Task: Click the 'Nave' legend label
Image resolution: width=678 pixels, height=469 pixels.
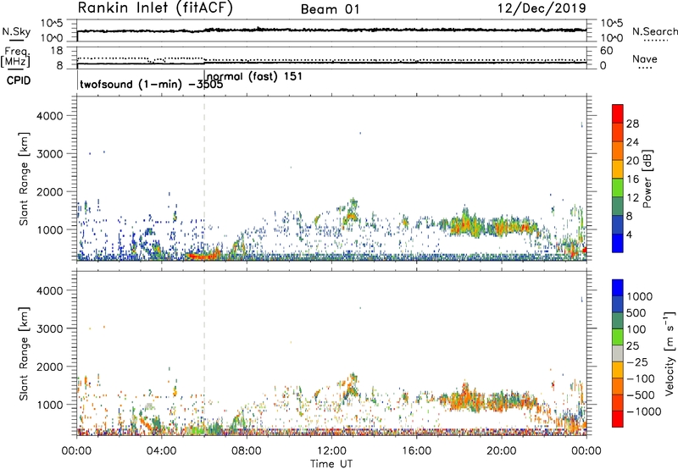Action: [x=645, y=58]
